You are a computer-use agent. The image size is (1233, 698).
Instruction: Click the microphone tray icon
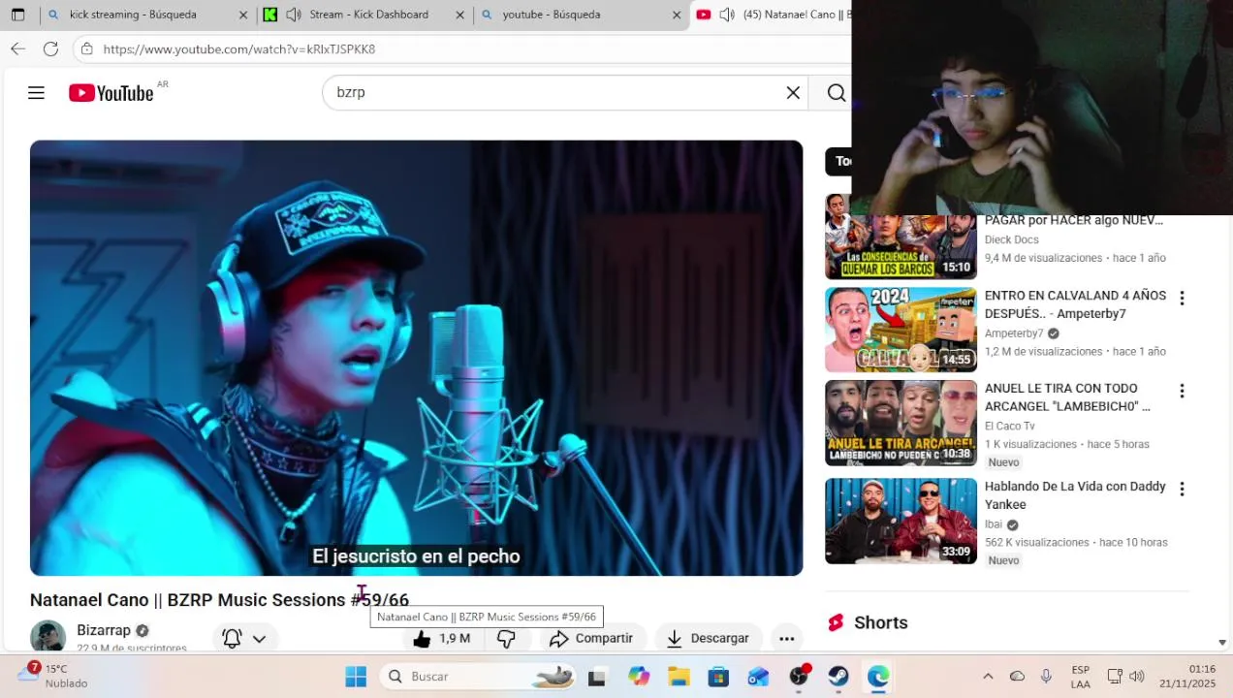(1046, 677)
